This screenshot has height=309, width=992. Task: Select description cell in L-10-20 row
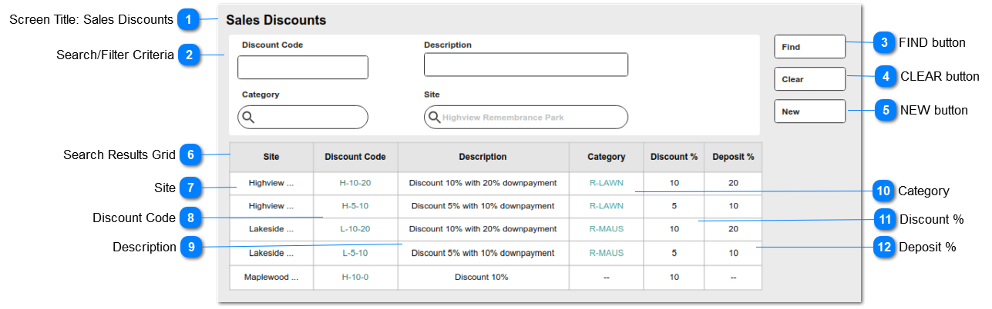(x=483, y=229)
